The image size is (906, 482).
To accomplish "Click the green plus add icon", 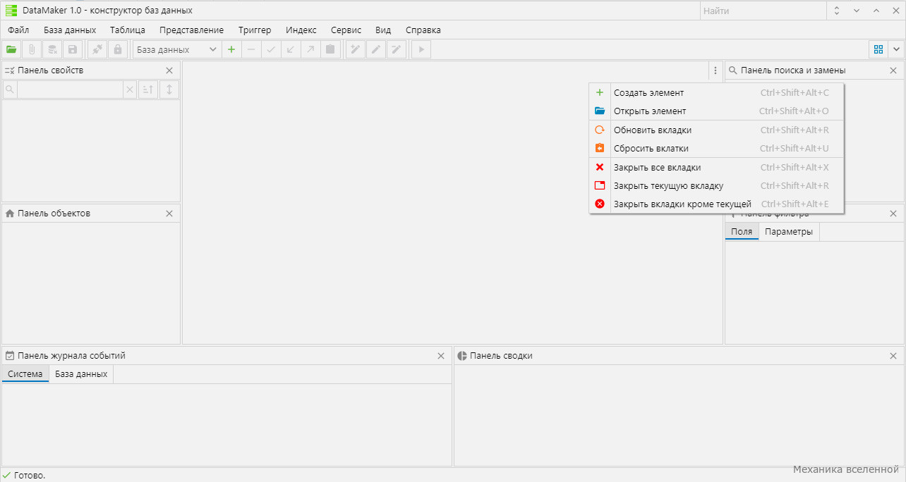I will coord(231,49).
